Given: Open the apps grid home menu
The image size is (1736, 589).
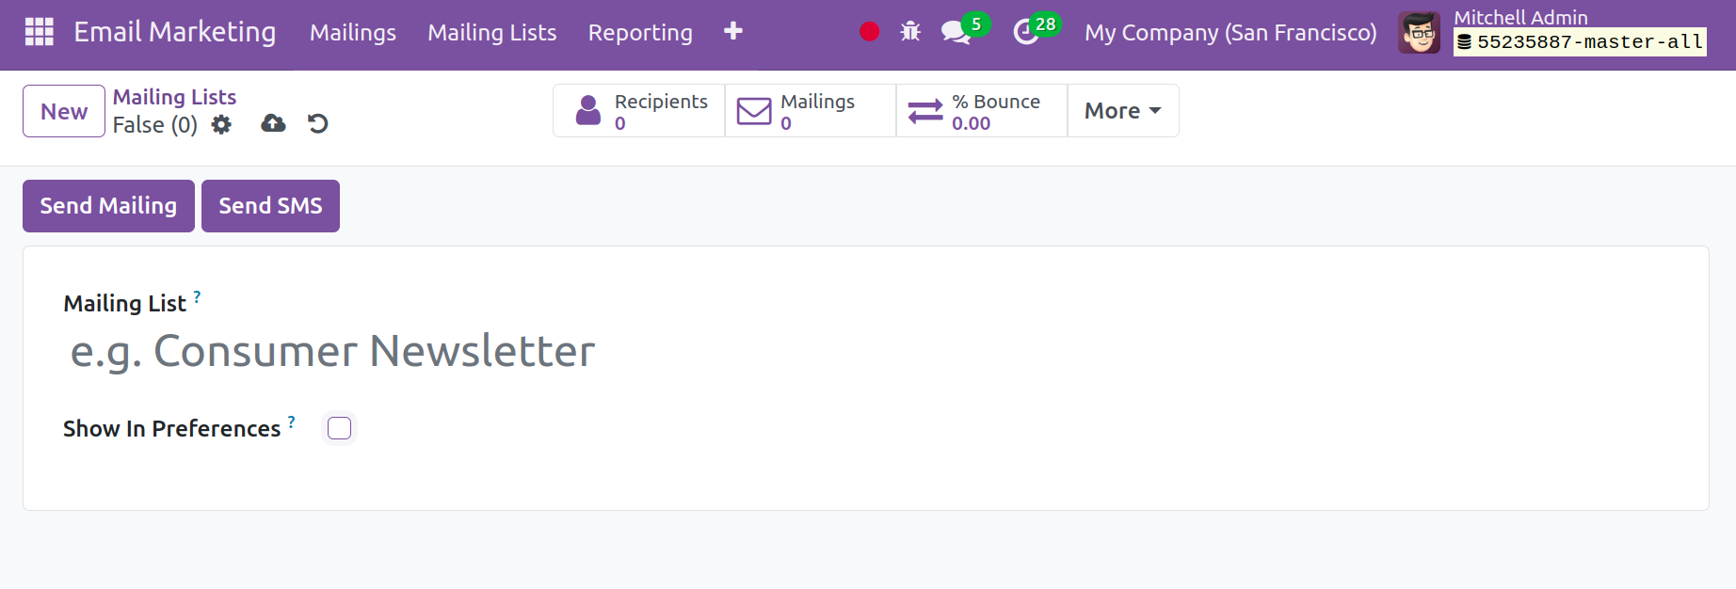Looking at the screenshot, I should [x=39, y=32].
